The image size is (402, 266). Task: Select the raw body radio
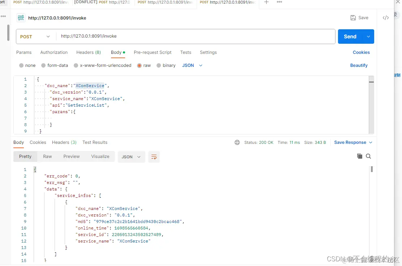coord(140,65)
